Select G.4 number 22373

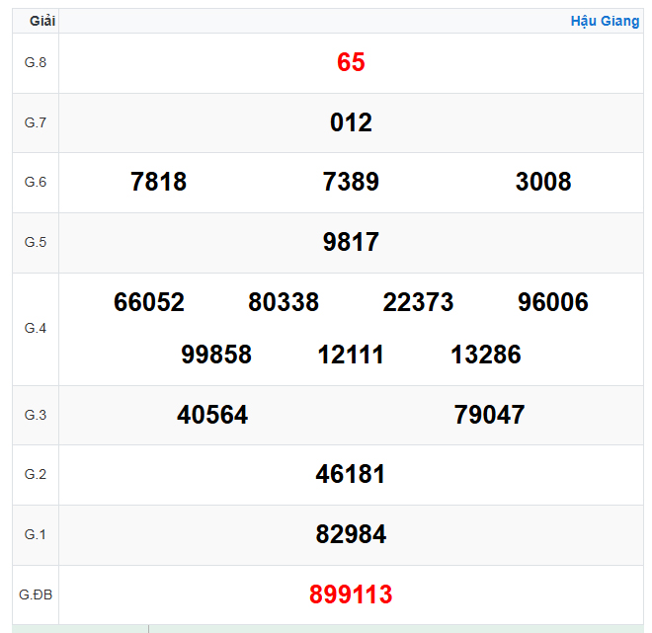click(x=418, y=302)
